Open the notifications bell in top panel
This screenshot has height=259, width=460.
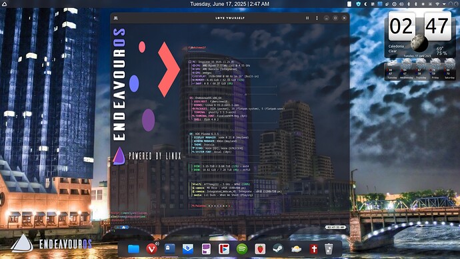(x=451, y=4)
